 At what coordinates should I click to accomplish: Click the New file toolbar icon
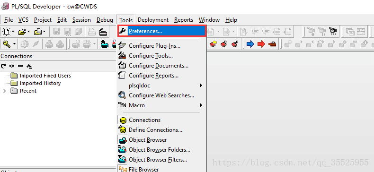coord(7,32)
